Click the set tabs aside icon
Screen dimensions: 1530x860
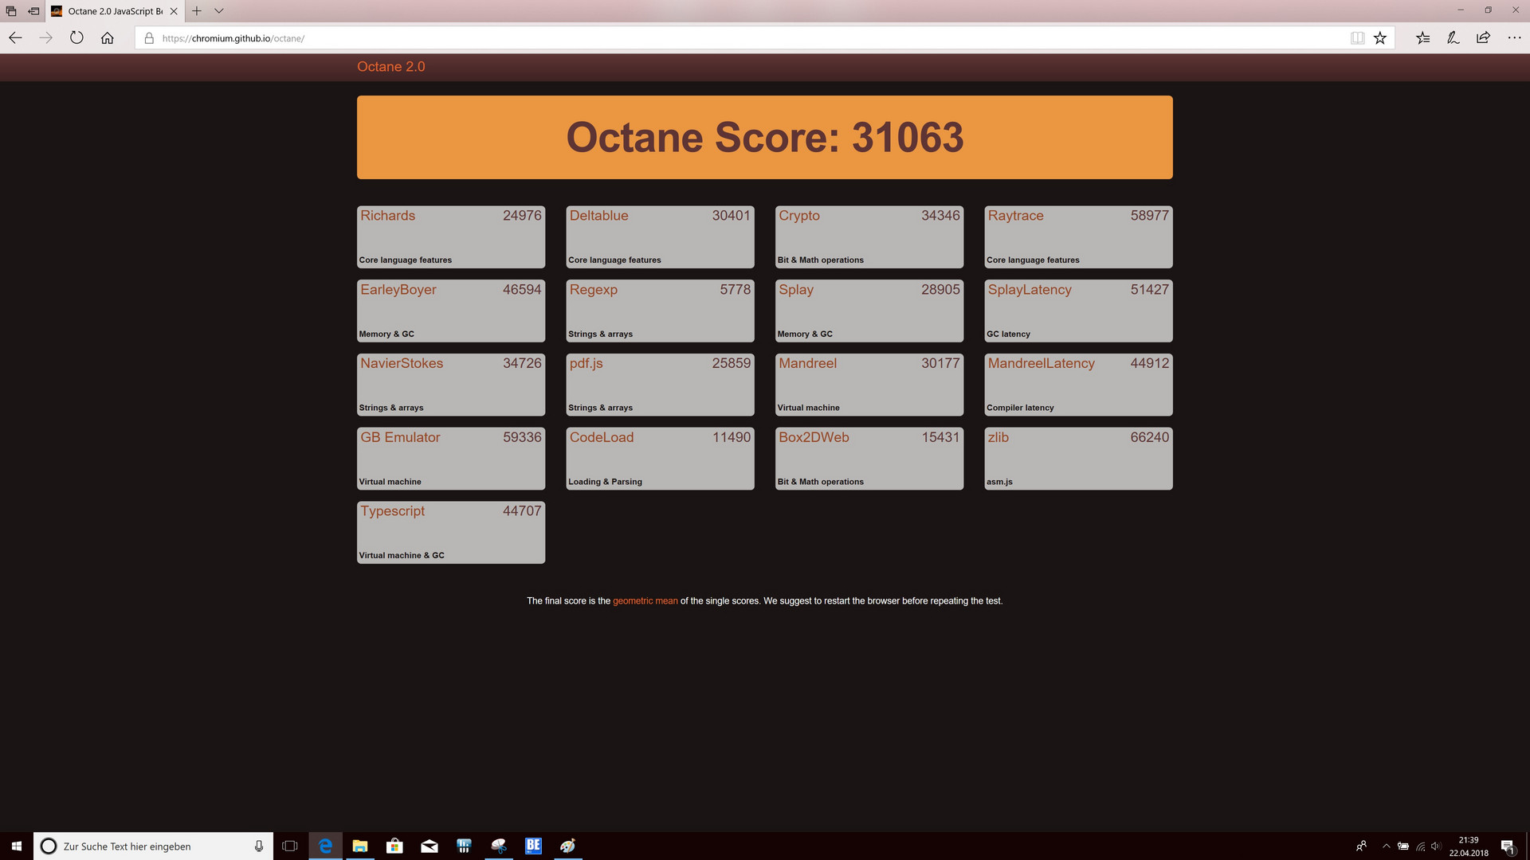33,11
